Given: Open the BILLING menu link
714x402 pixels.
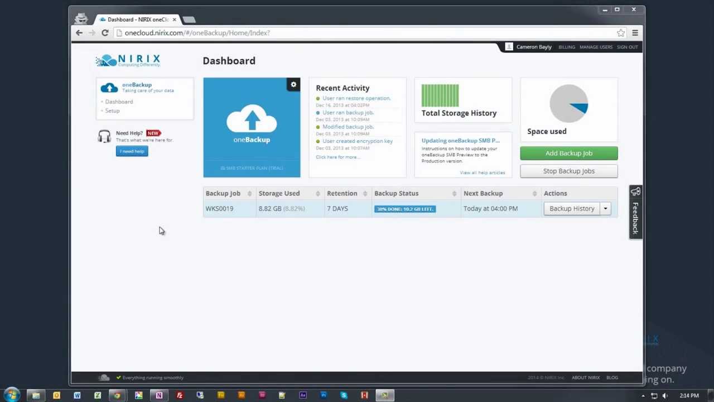Looking at the screenshot, I should [x=566, y=47].
